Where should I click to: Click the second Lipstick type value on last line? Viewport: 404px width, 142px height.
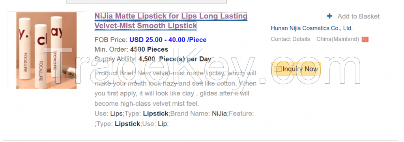pos(127,124)
